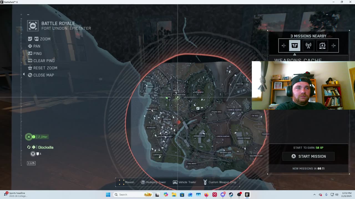Click the Zoom control label

pos(45,39)
